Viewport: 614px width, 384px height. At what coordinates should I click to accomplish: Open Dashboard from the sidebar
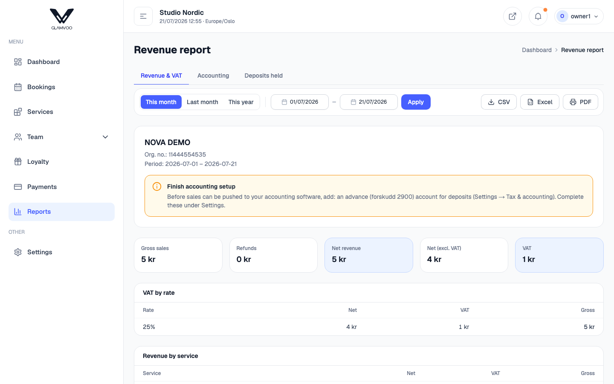click(x=61, y=62)
